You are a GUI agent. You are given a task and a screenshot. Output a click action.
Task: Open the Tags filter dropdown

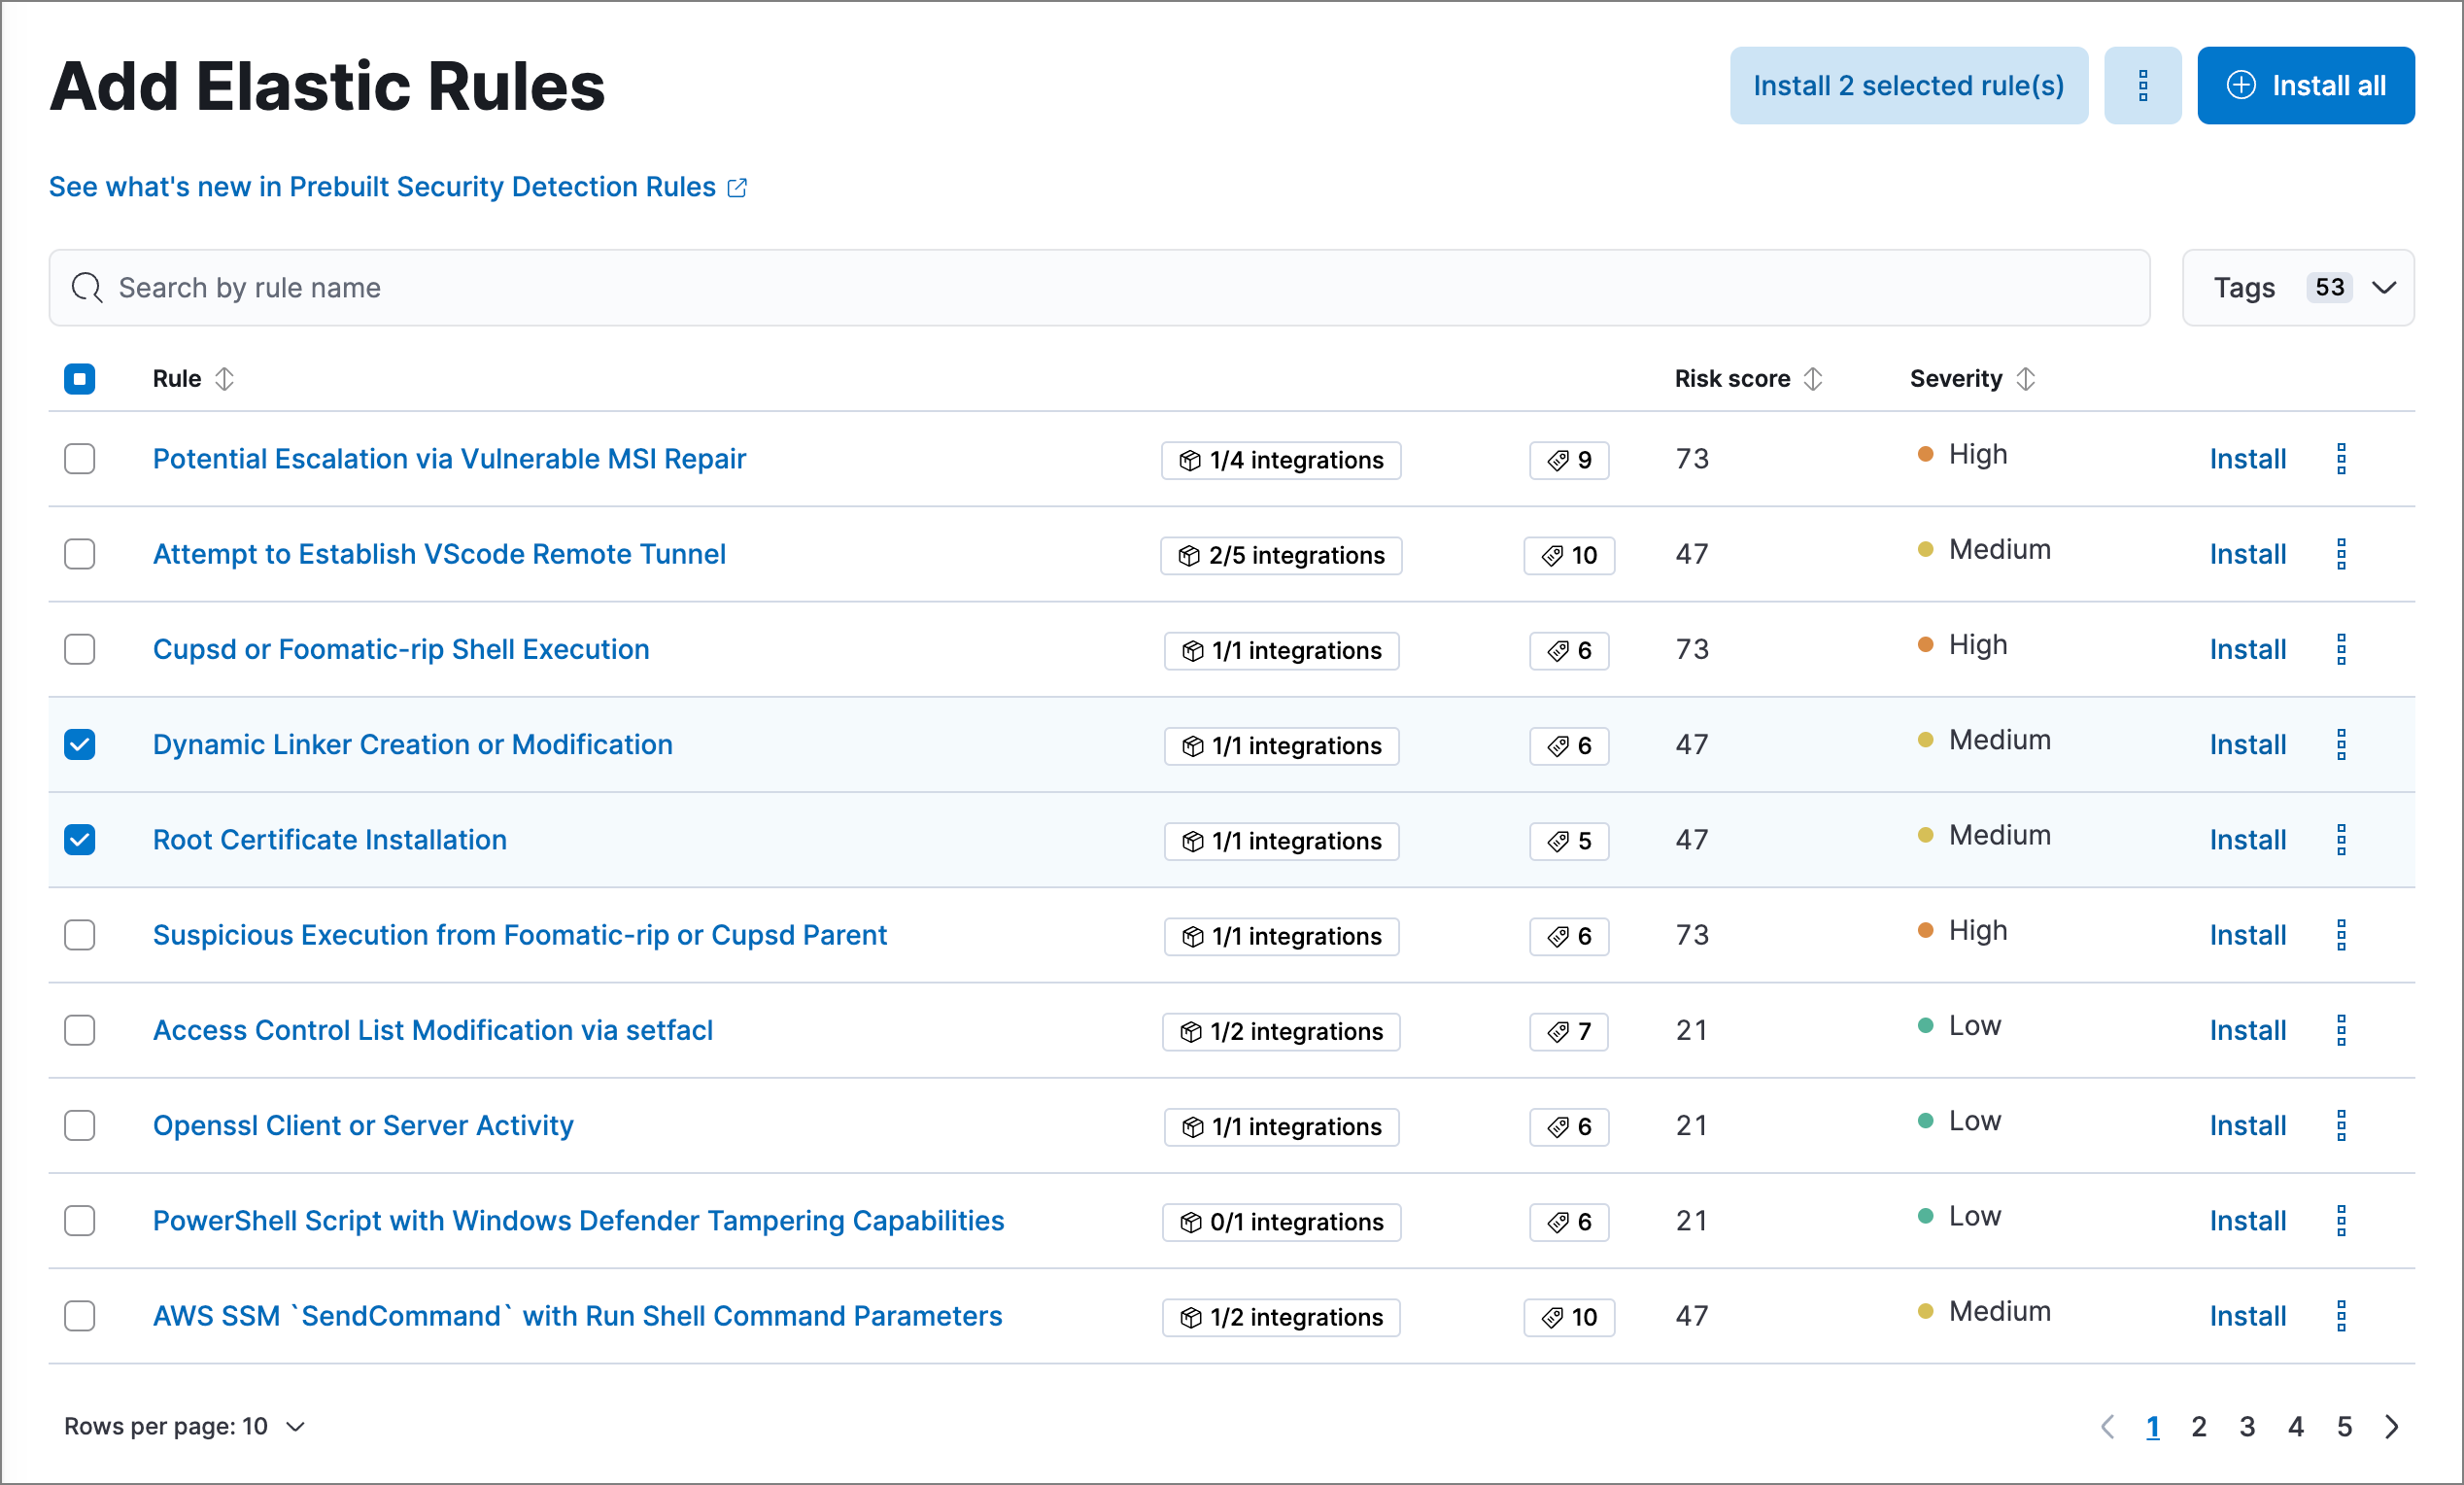(x=2297, y=288)
